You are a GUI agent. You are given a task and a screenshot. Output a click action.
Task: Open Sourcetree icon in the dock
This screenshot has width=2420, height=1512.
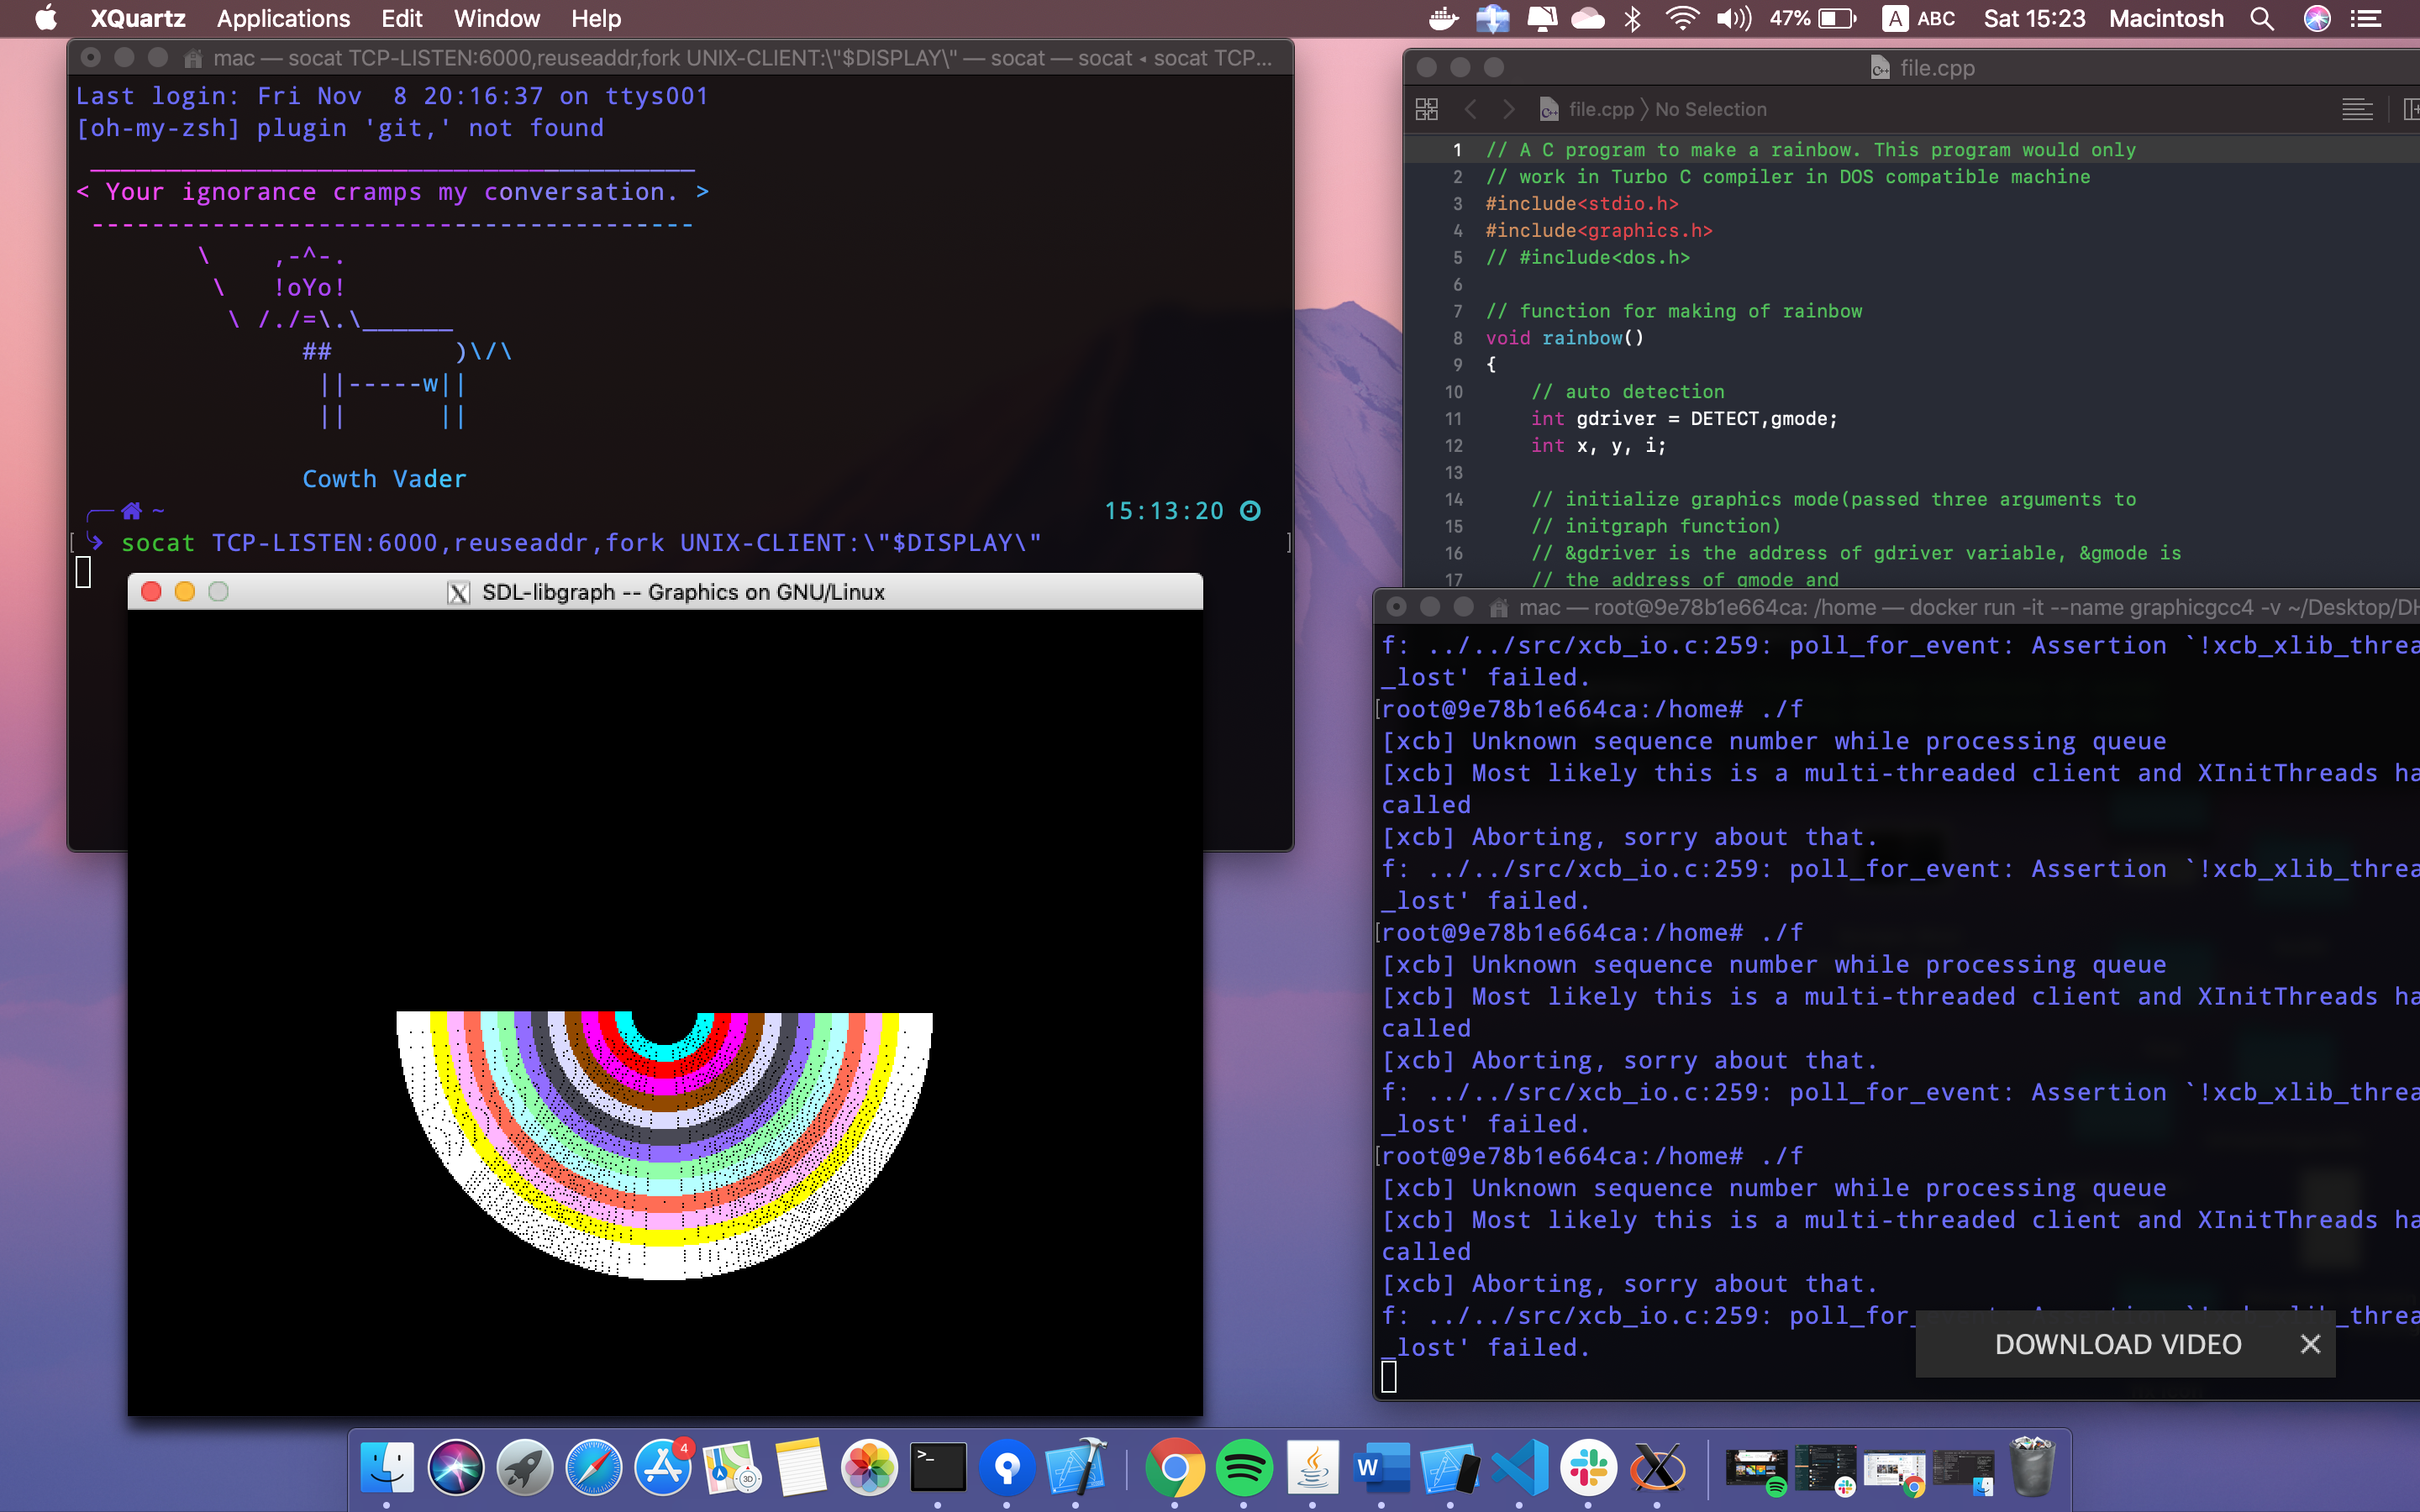pyautogui.click(x=1006, y=1468)
